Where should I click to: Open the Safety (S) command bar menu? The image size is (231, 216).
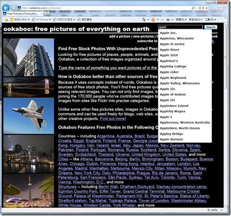tap(195, 20)
